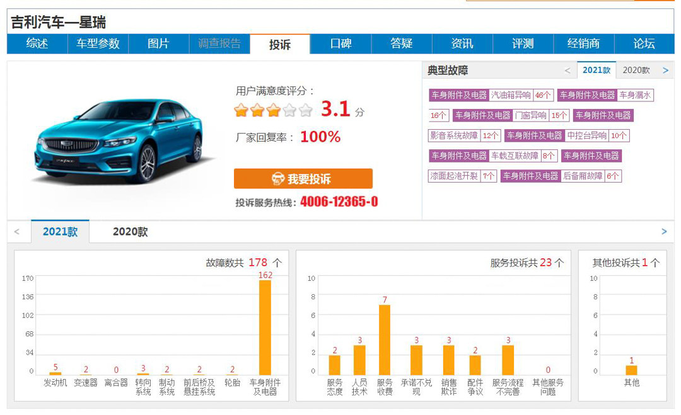Image resolution: width=681 pixels, height=415 pixels.
Task: Select the 2020款 tab above charts
Action: click(130, 232)
